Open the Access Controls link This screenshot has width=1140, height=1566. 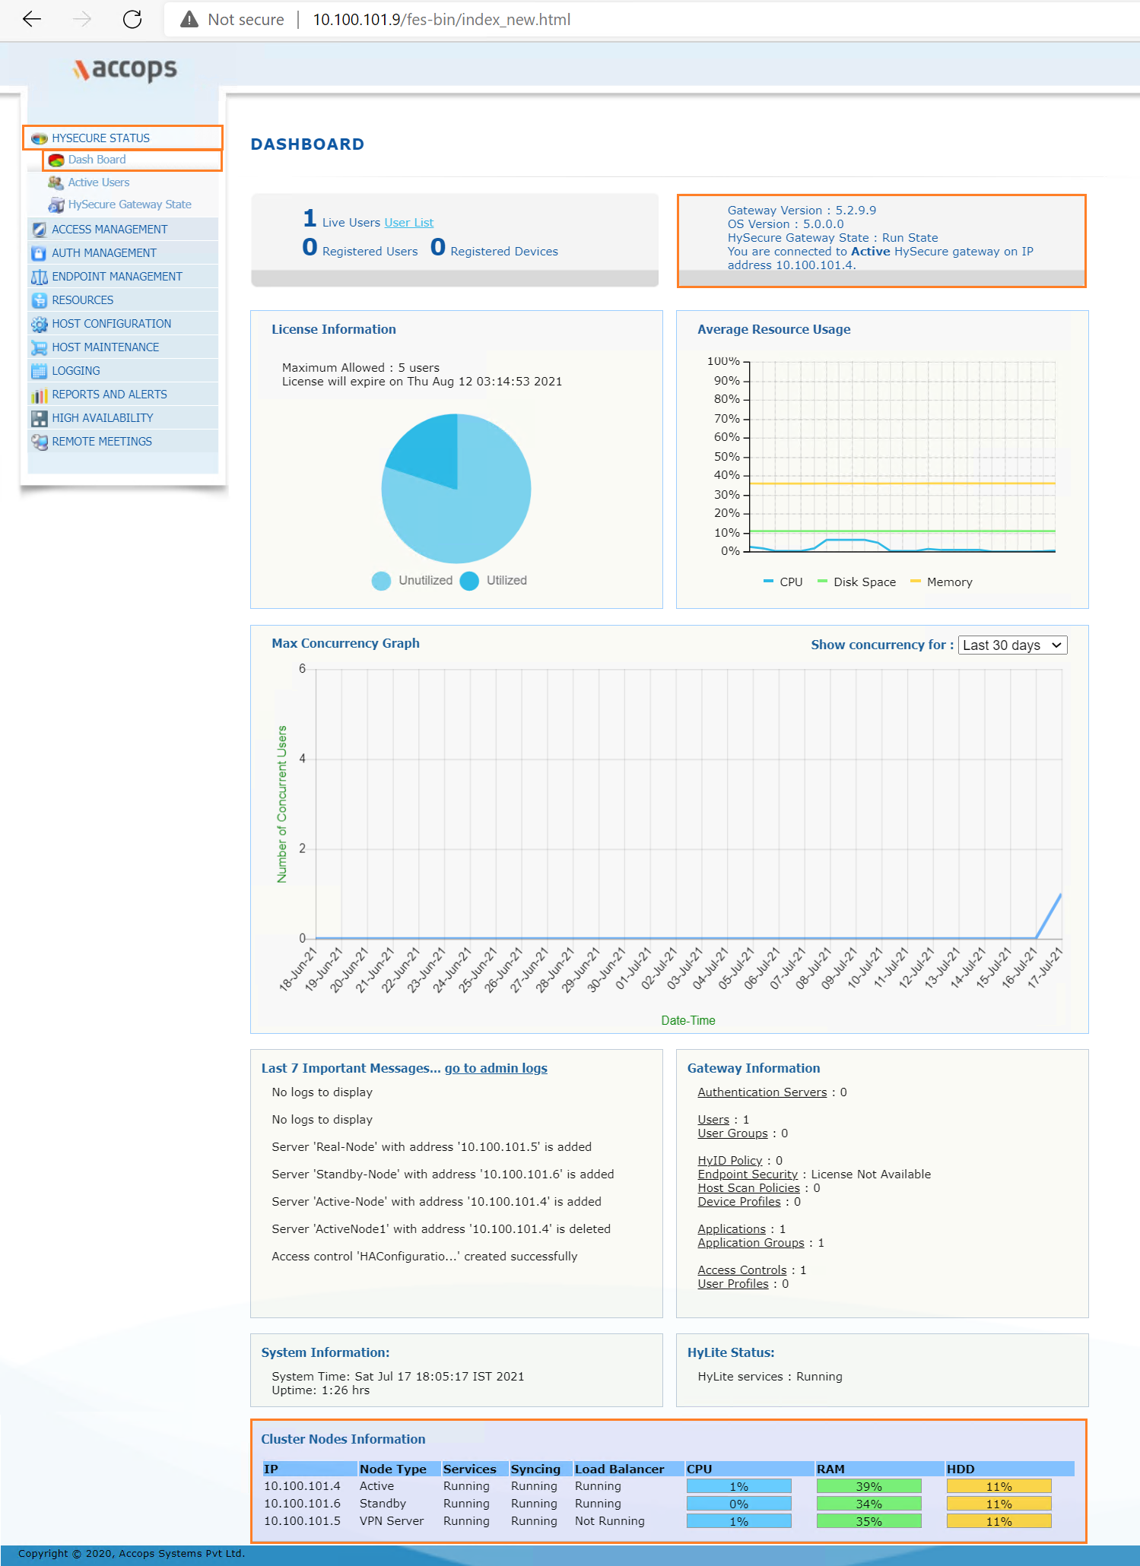click(x=742, y=1270)
